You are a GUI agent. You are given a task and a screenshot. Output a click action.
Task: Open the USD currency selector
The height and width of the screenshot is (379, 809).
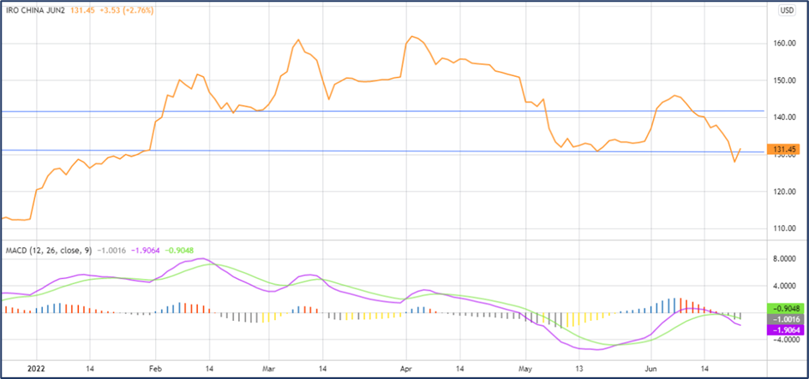click(787, 9)
